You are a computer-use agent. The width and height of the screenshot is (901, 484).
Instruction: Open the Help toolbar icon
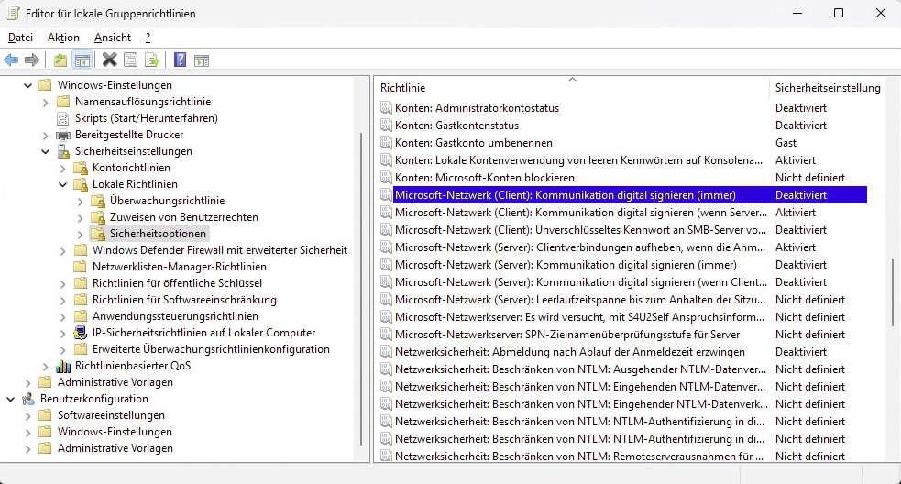180,60
